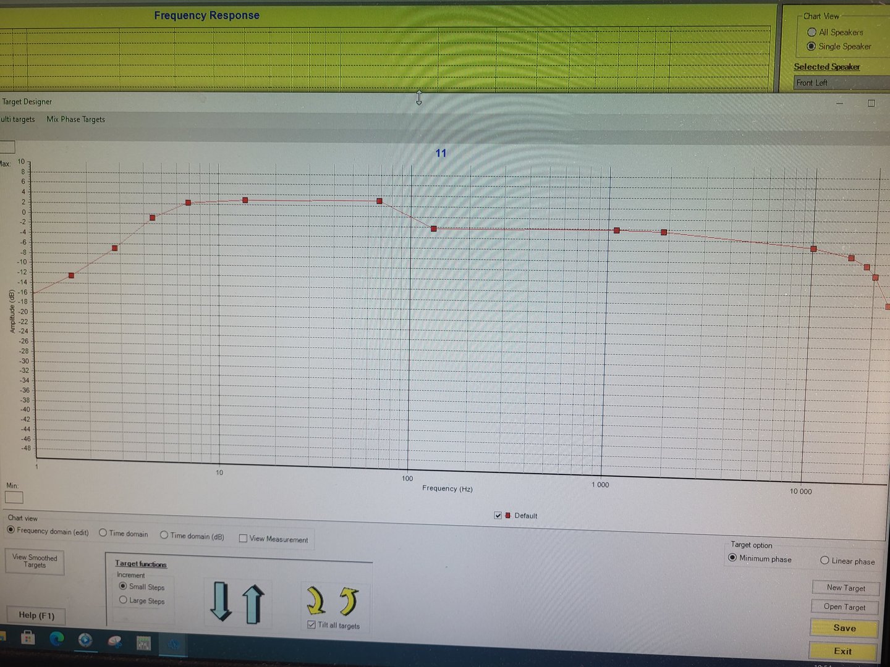
Task: Tilt target counter-clockwise with yellow curved arrow
Action: 349,602
